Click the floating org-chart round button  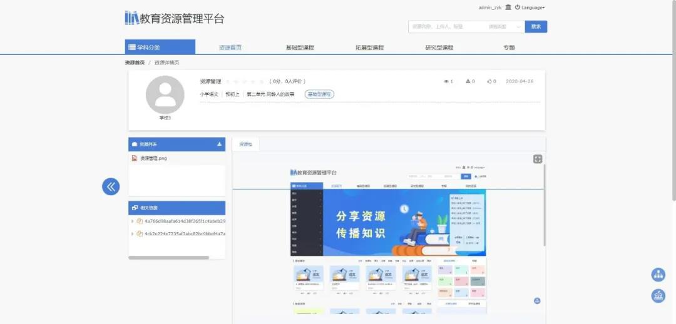(658, 275)
